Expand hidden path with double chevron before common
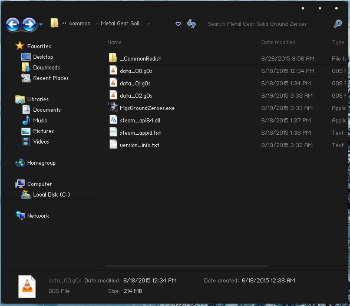This screenshot has height=306, width=350. [x=64, y=24]
